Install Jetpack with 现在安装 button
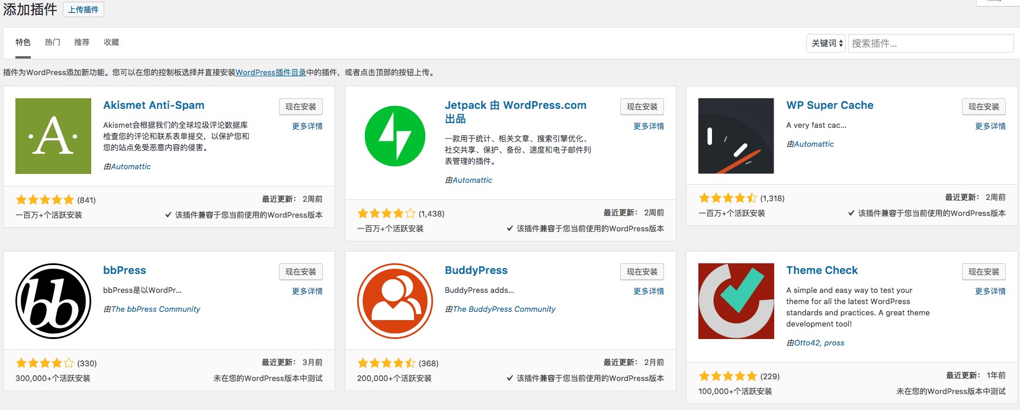Screen dimensions: 1020x410 (642, 106)
